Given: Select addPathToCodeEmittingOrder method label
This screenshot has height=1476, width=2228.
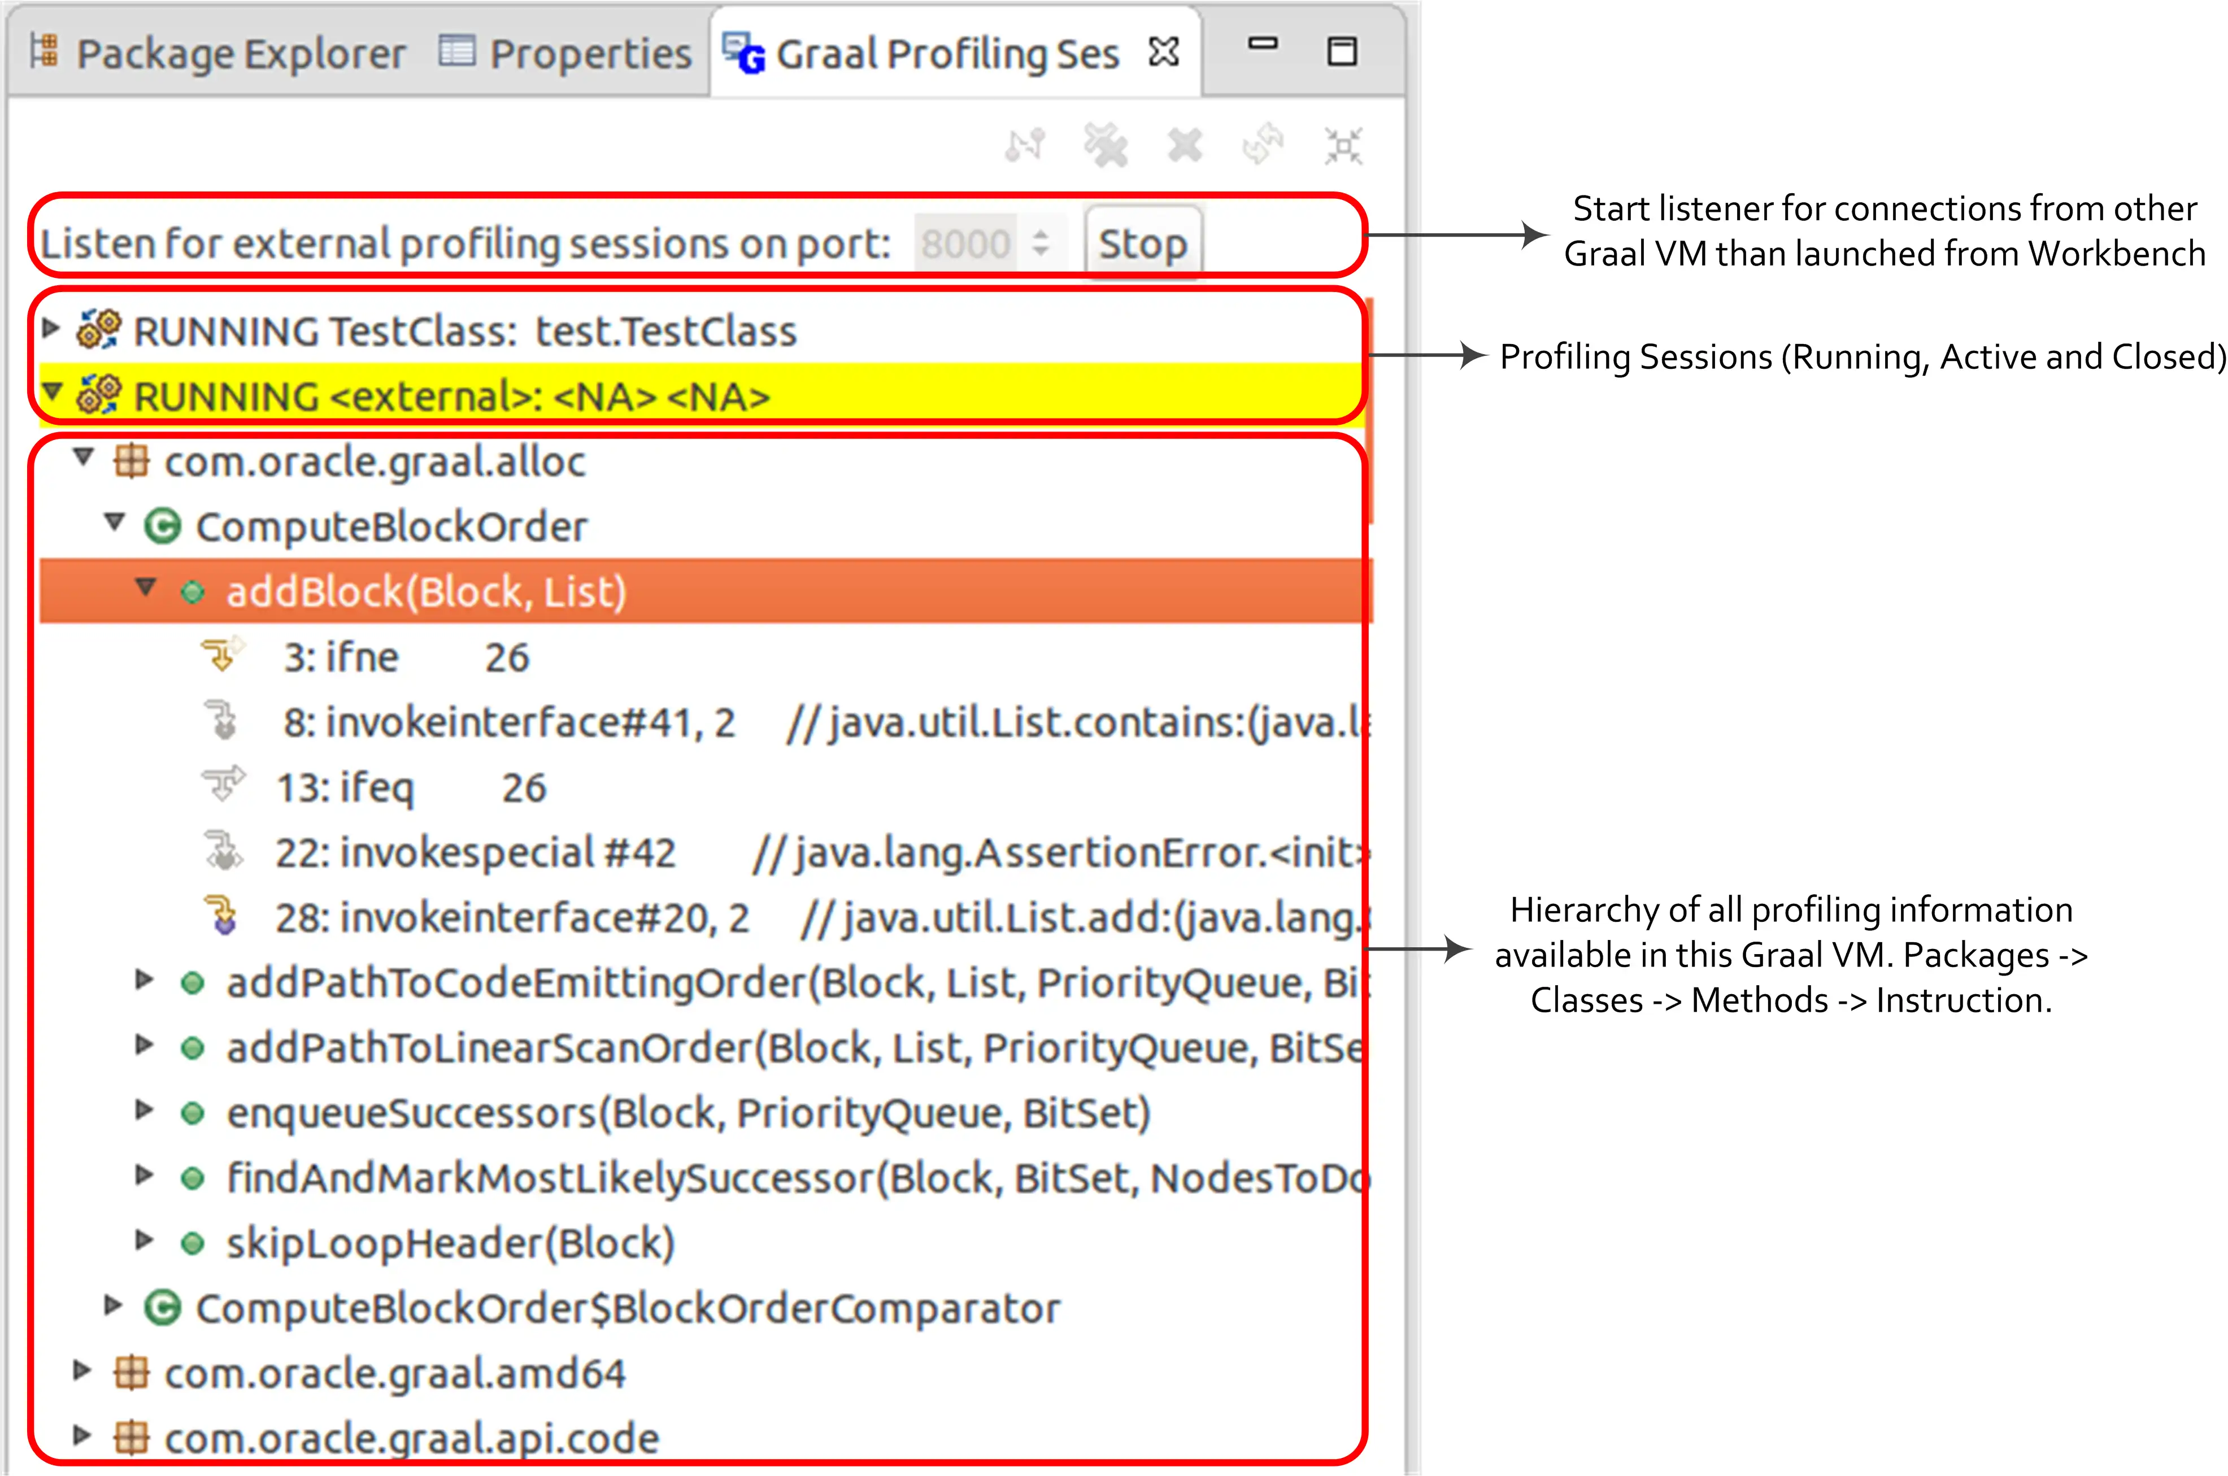Looking at the screenshot, I should click(798, 983).
